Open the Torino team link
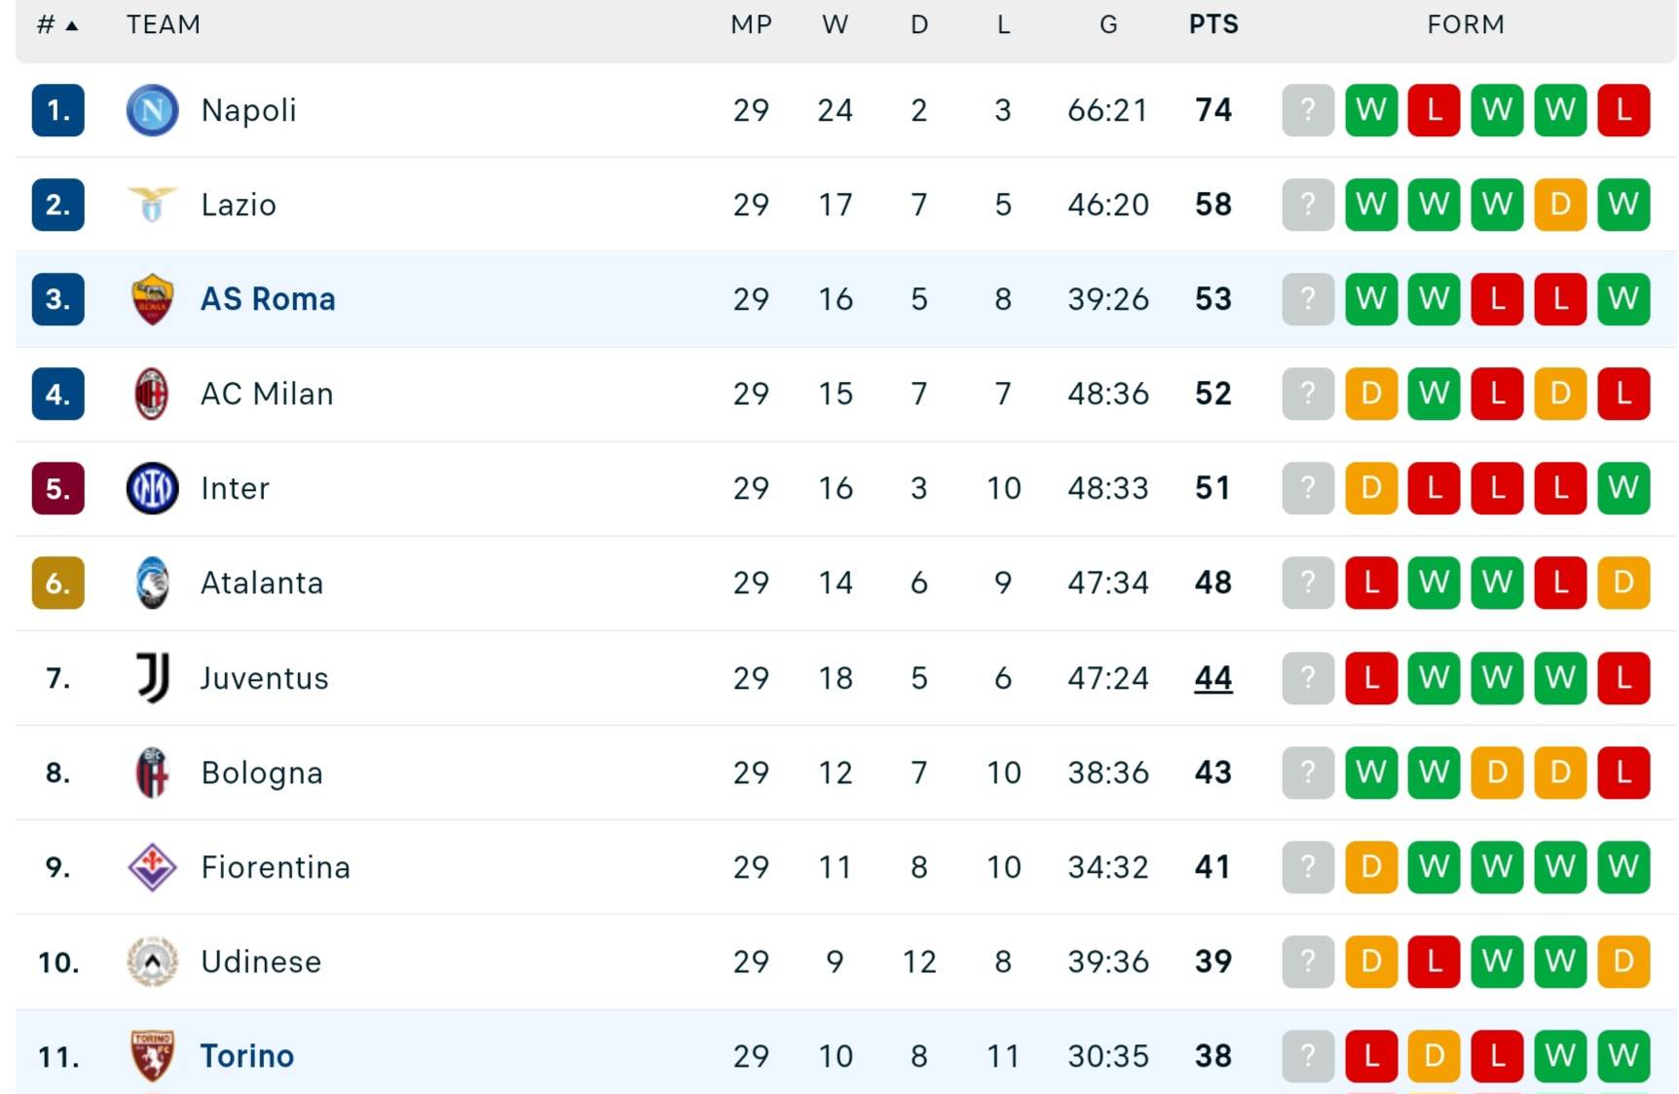Image resolution: width=1679 pixels, height=1094 pixels. coord(247,1056)
